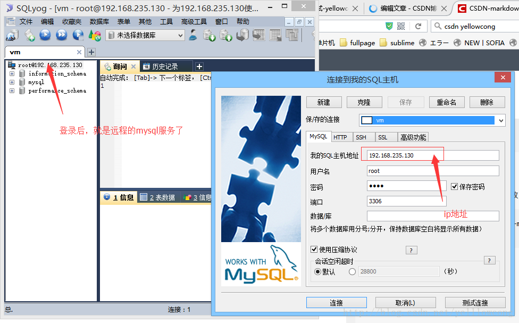Execute the current query with play icon

pyautogui.click(x=45, y=35)
